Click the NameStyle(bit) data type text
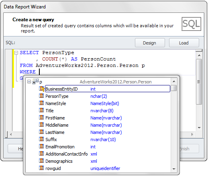Image resolution: width=208 pixels, height=176 pixels. coord(105,103)
